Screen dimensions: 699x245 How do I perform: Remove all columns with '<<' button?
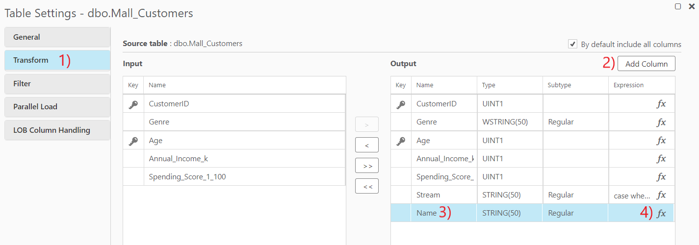point(367,186)
